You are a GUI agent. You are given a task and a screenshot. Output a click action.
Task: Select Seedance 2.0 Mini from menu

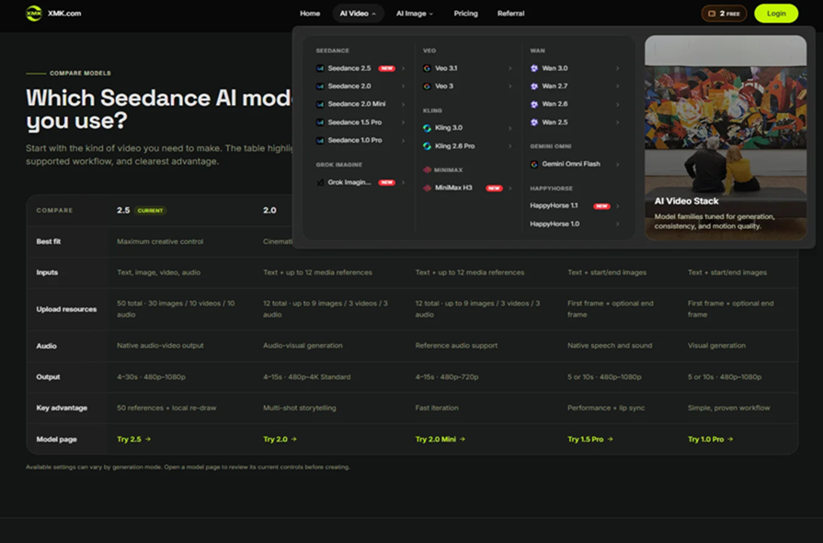360,104
